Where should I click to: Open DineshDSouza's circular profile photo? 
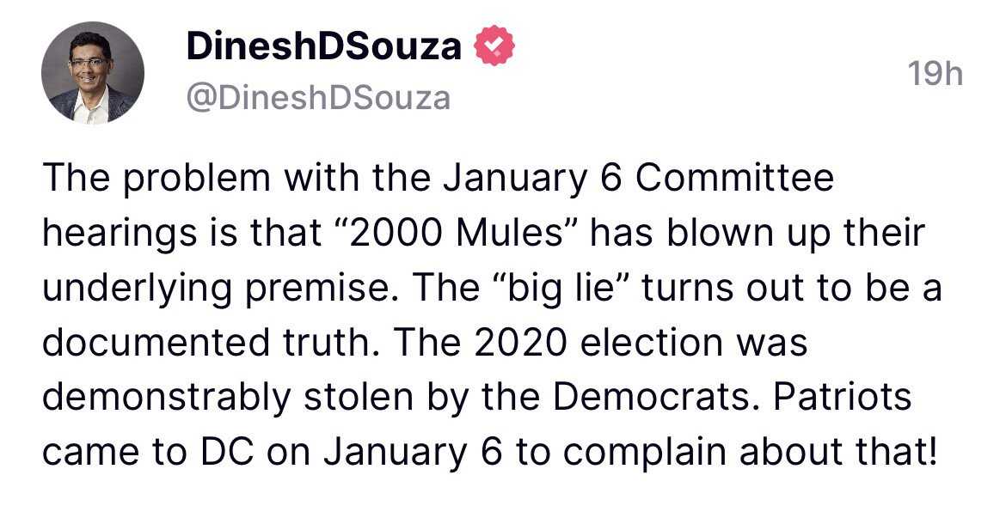coord(93,72)
